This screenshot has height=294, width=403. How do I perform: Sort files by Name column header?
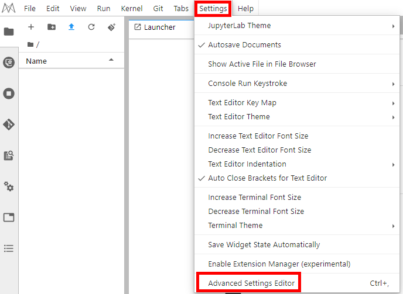coord(71,61)
